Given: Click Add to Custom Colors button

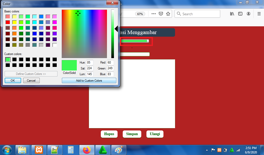Looking at the screenshot, I should click(x=89, y=80).
